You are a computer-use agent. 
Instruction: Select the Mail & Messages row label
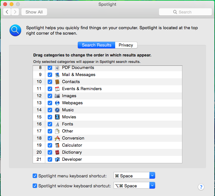pos(79,75)
